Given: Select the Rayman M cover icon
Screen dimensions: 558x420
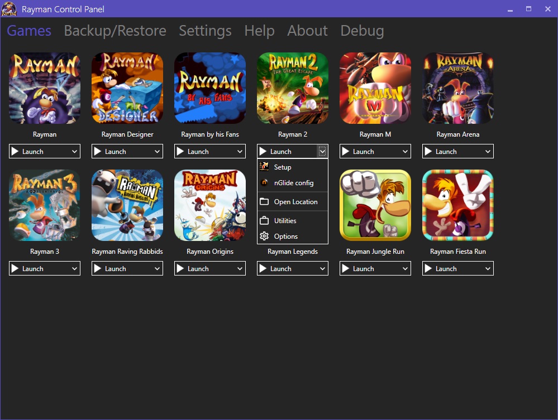Looking at the screenshot, I should [375, 88].
